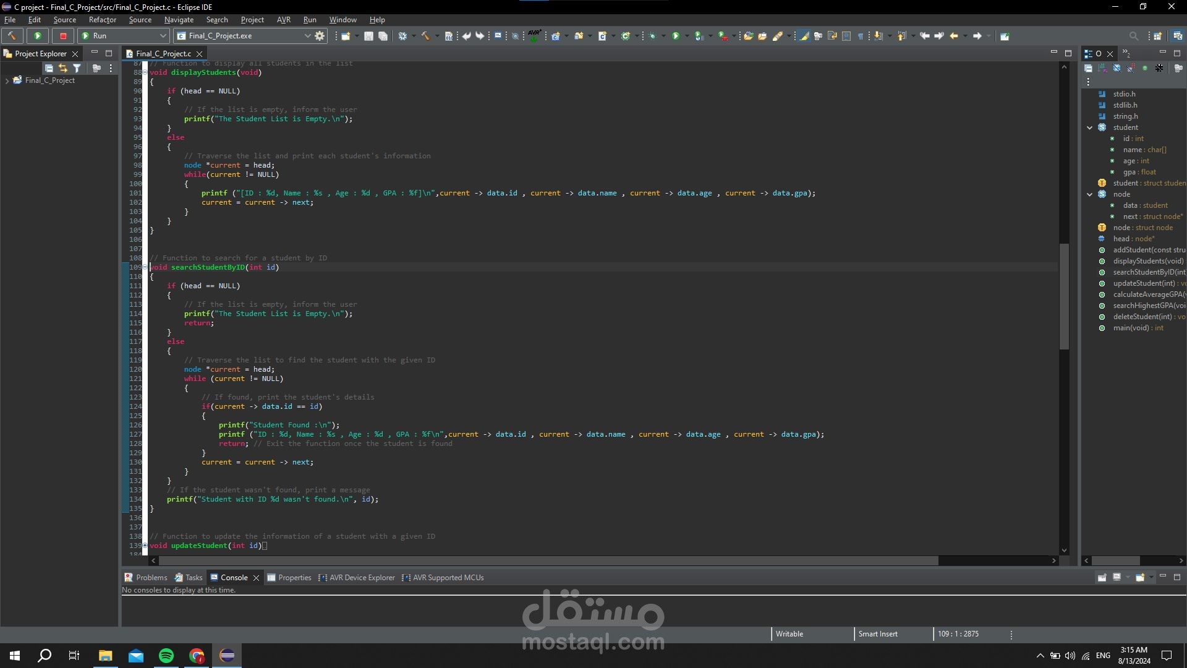Click Link with Editor arrows icon
Viewport: 1187px width, 668px height.
pyautogui.click(x=62, y=68)
